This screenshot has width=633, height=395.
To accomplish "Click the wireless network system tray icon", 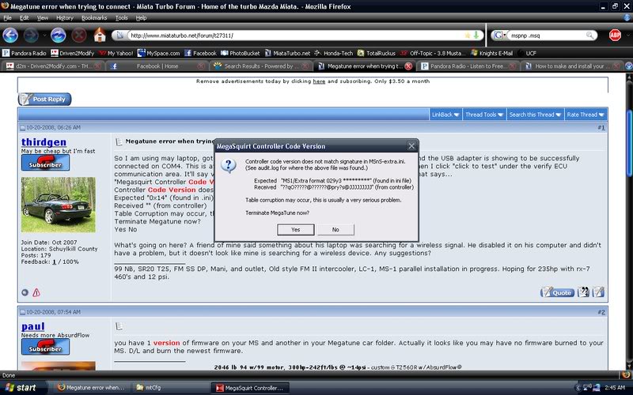I will 587,388.
